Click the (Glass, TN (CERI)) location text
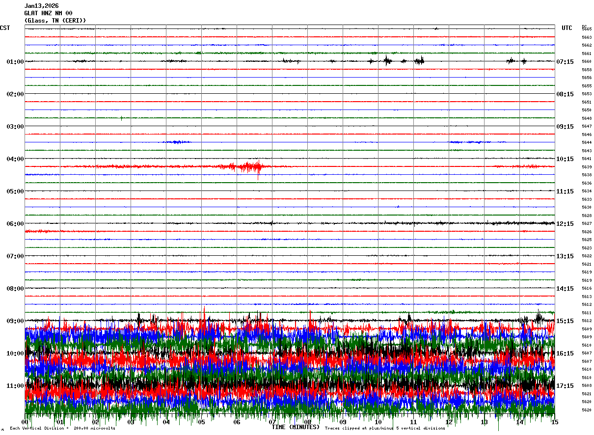 coord(55,21)
